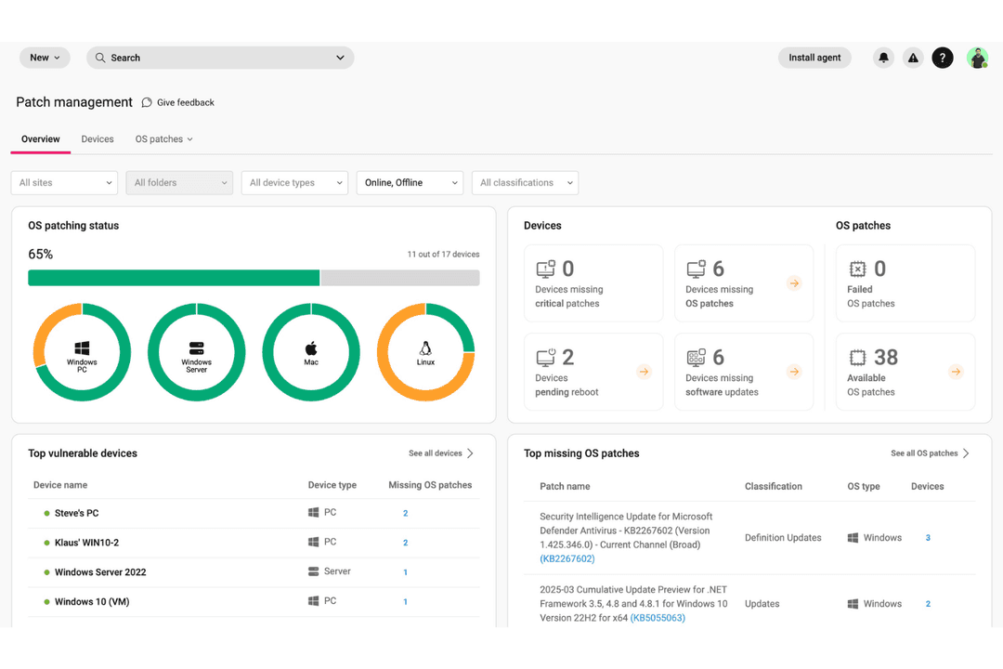Open the All device types filter
The image size is (1003, 669).
point(294,182)
